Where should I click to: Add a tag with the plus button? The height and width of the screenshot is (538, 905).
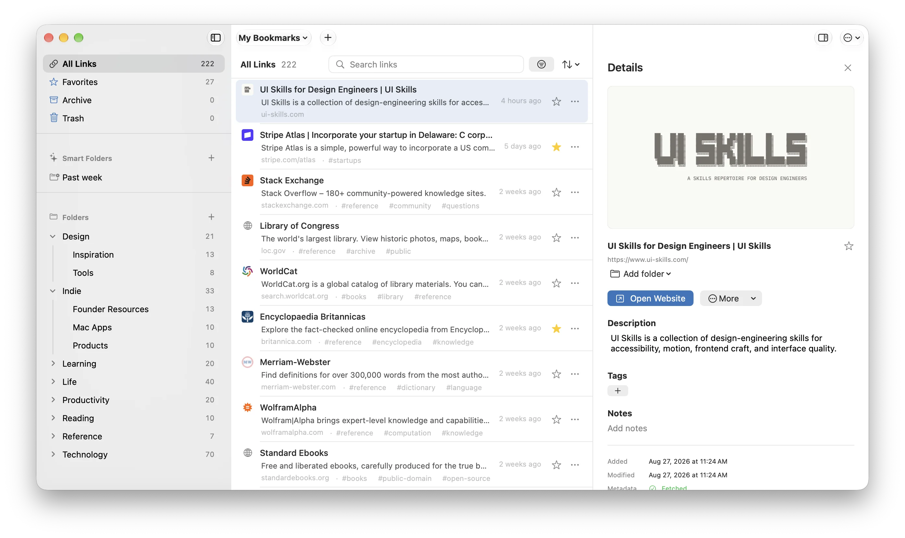click(618, 391)
